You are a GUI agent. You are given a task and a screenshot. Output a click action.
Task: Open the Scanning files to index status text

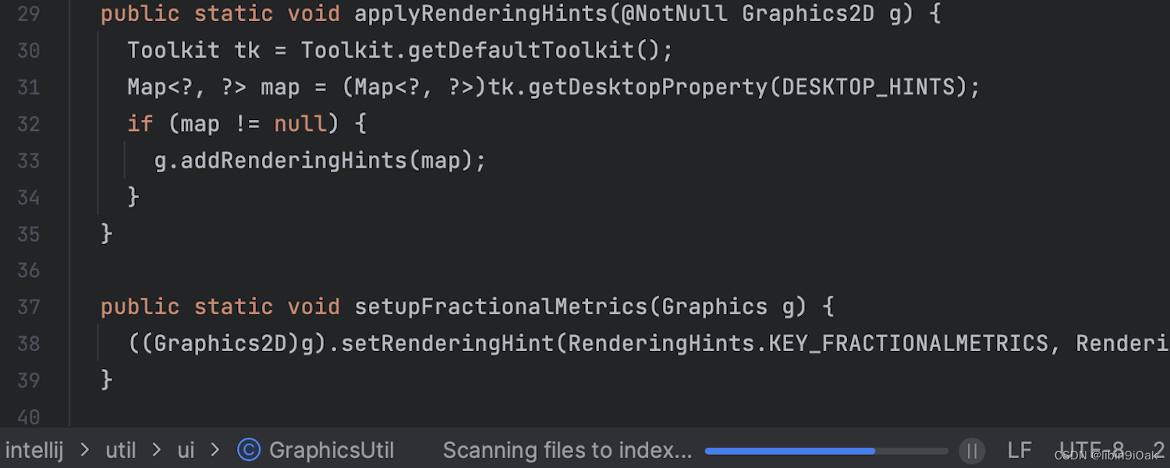[567, 450]
